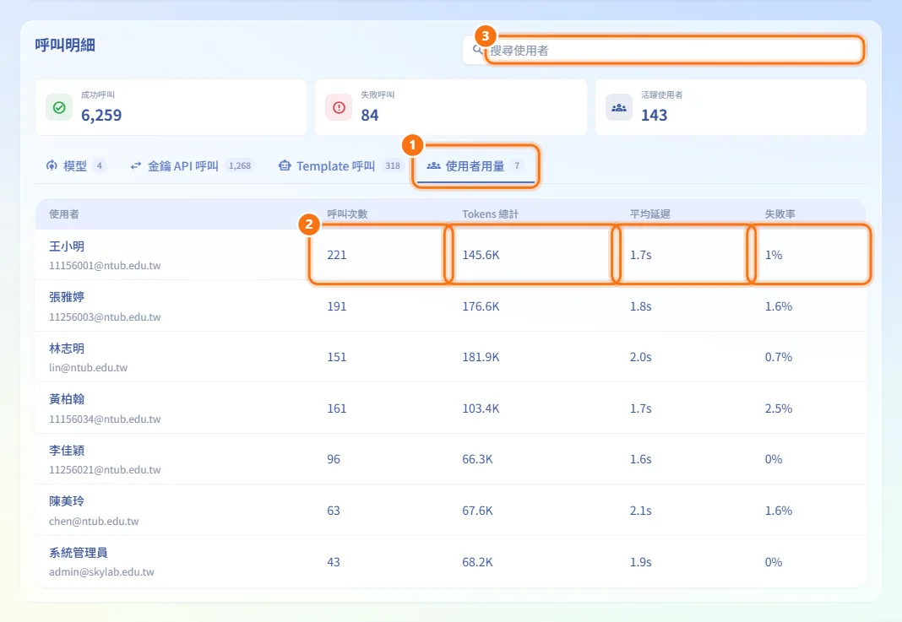Click the 318 badge on Template tab
The height and width of the screenshot is (622, 902).
point(393,165)
